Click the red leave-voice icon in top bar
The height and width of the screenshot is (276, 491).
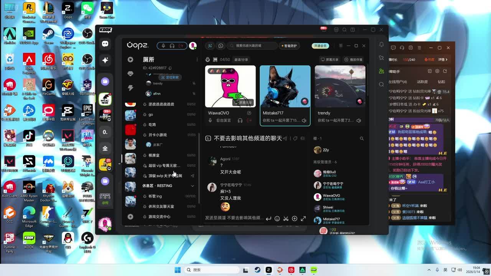click(x=181, y=46)
